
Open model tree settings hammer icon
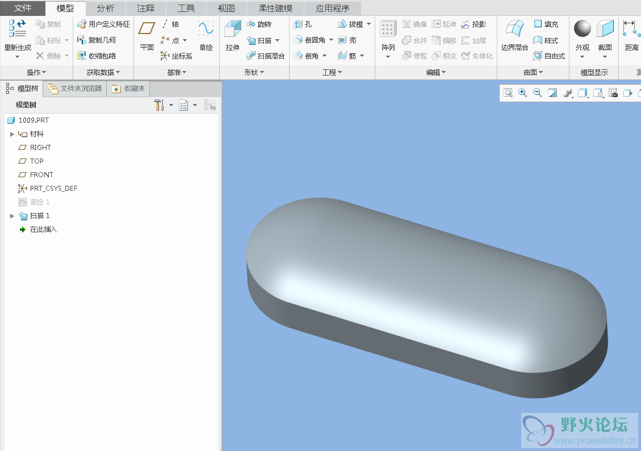(160, 105)
